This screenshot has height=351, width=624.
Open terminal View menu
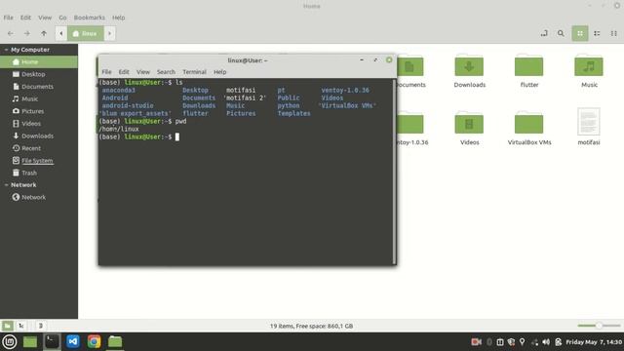[x=143, y=72]
